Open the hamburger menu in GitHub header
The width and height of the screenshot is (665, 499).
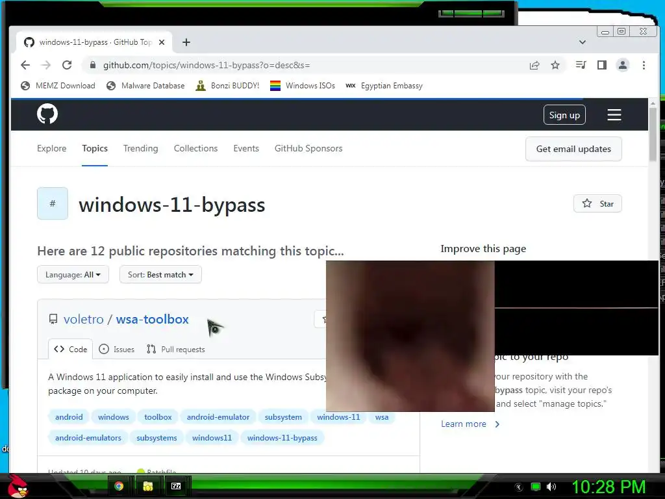pos(614,114)
